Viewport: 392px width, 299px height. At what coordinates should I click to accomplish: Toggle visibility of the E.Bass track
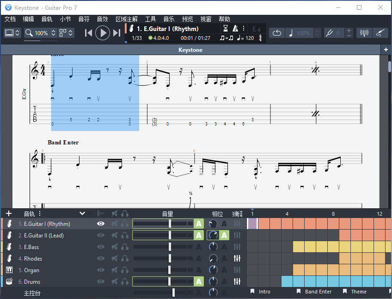[x=101, y=247]
